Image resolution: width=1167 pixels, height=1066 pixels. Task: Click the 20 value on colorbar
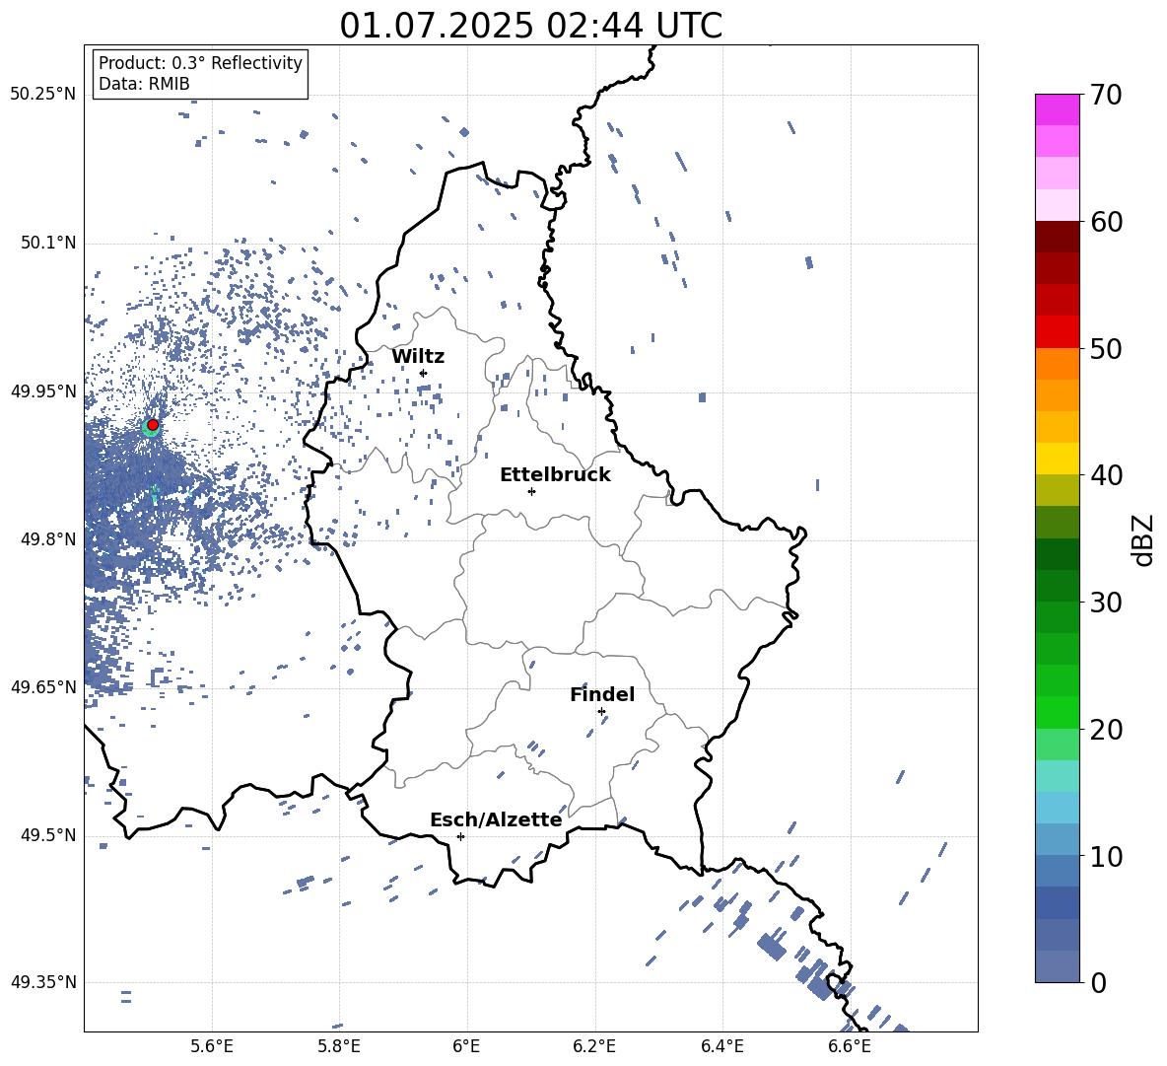point(1106,729)
